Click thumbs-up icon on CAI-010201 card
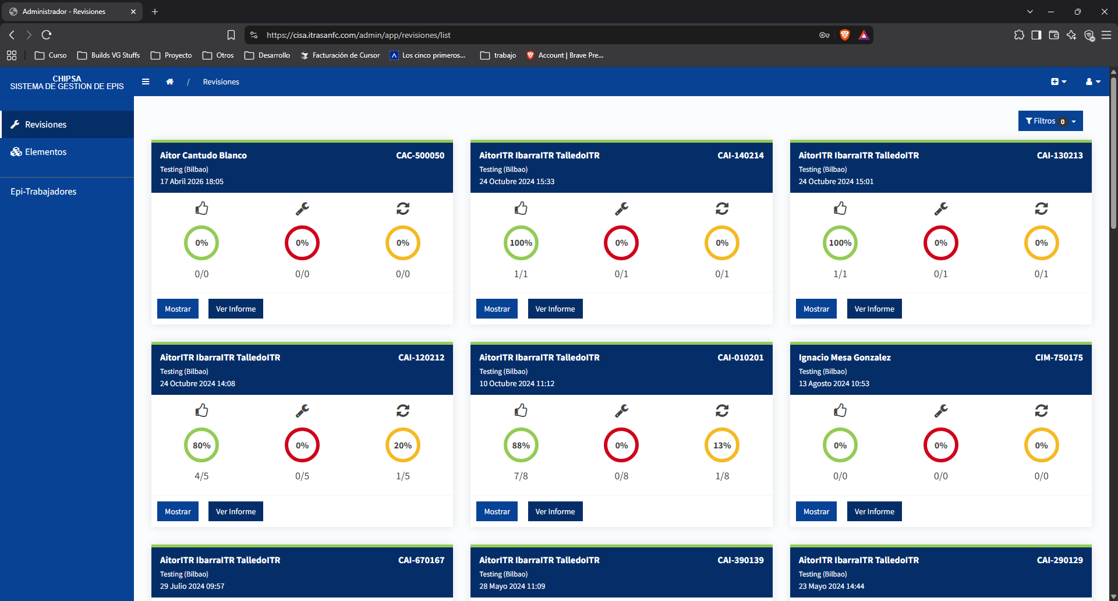The height and width of the screenshot is (601, 1118). click(521, 411)
